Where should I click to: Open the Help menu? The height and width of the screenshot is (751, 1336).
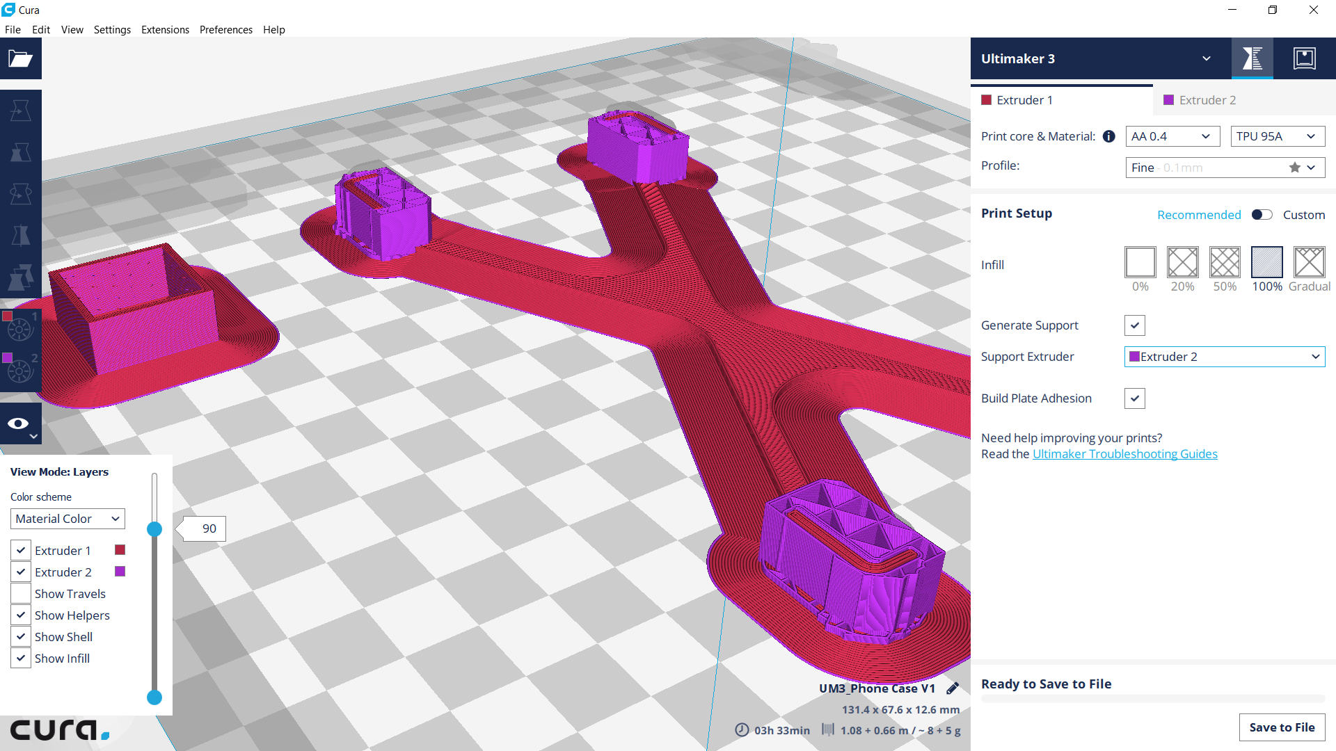(273, 30)
